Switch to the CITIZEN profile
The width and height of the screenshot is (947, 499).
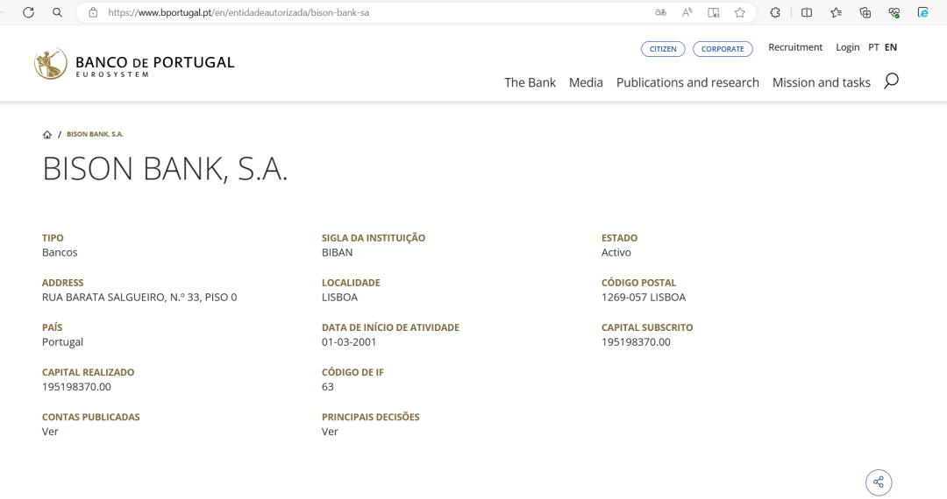click(663, 49)
